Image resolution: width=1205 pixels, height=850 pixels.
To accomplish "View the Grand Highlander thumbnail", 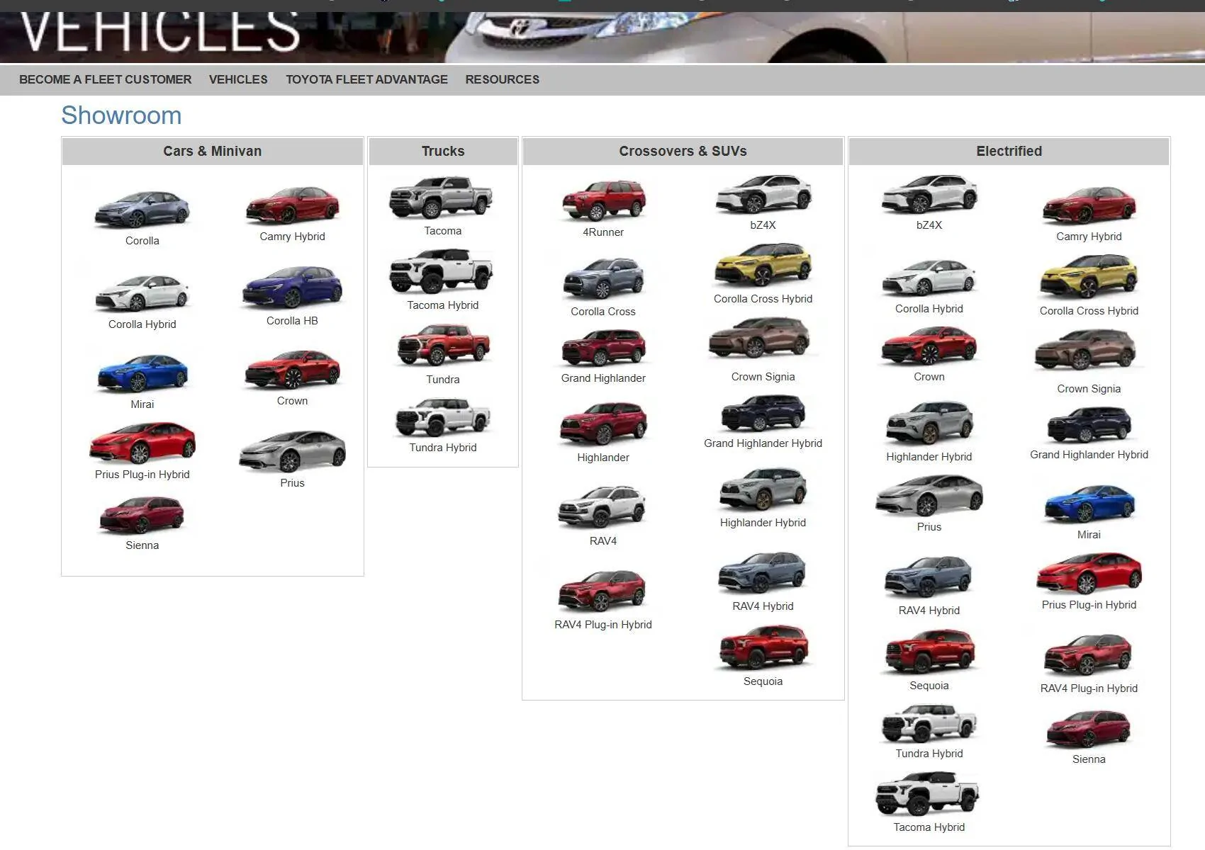I will click(x=602, y=347).
